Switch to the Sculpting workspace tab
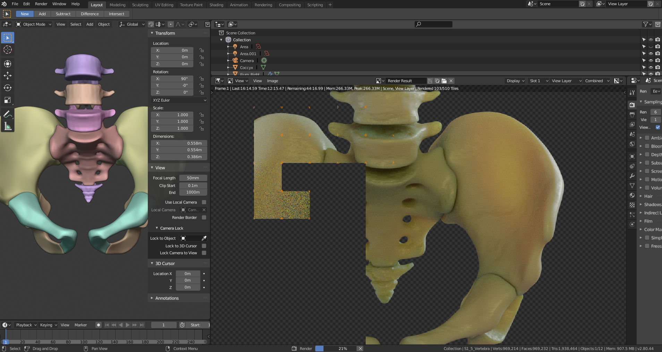 (140, 5)
